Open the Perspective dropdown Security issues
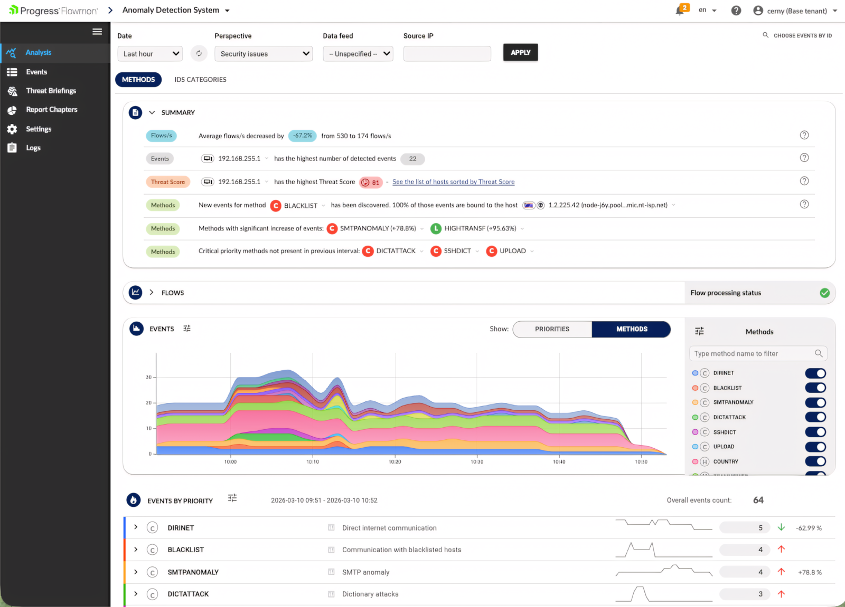Screen dimensions: 845x607 pos(264,54)
